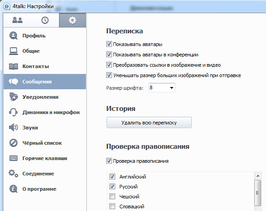The width and height of the screenshot is (266, 211).
Task: Open the contacts tab icon
Action: (17, 20)
